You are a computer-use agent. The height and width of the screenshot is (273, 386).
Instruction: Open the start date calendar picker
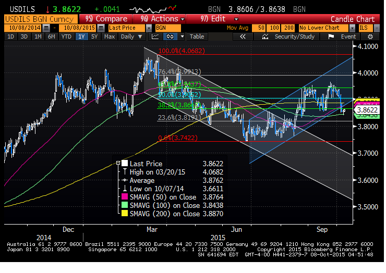pyautogui.click(x=46, y=28)
